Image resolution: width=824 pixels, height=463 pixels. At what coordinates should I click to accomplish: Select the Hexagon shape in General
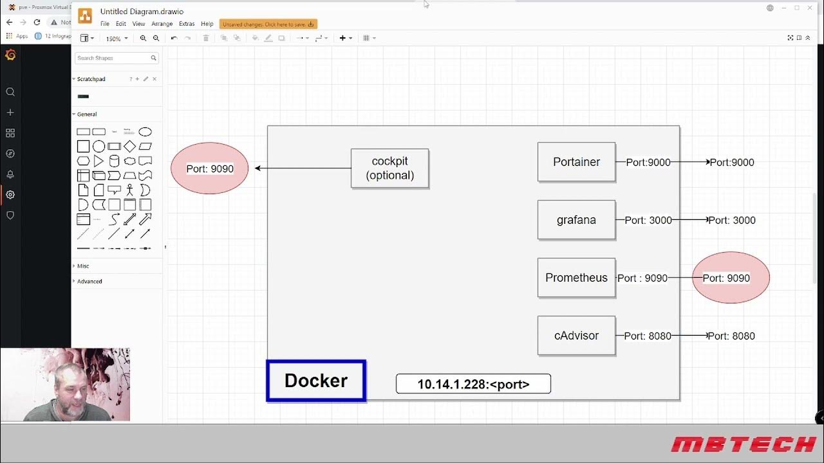pyautogui.click(x=83, y=161)
